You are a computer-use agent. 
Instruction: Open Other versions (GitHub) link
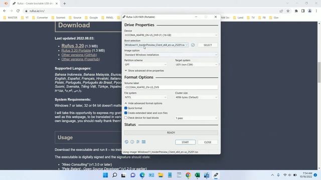pos(79,54)
